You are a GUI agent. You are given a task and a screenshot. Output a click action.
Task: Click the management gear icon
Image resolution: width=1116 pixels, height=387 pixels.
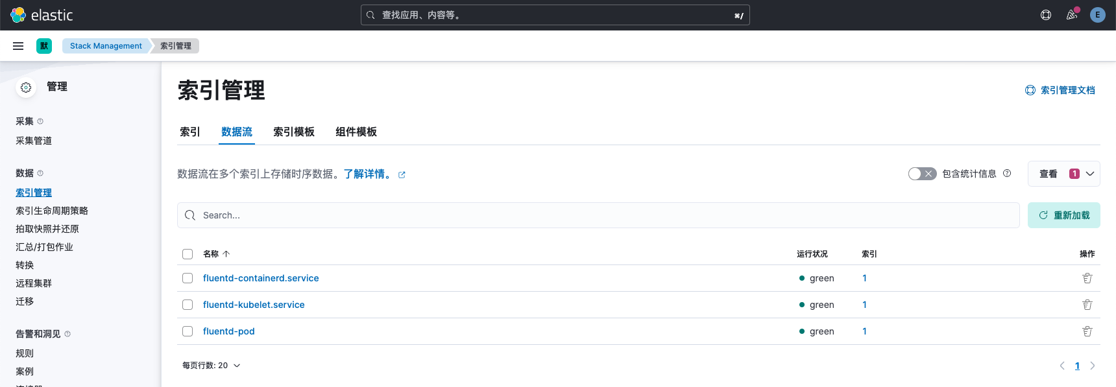[x=26, y=88]
